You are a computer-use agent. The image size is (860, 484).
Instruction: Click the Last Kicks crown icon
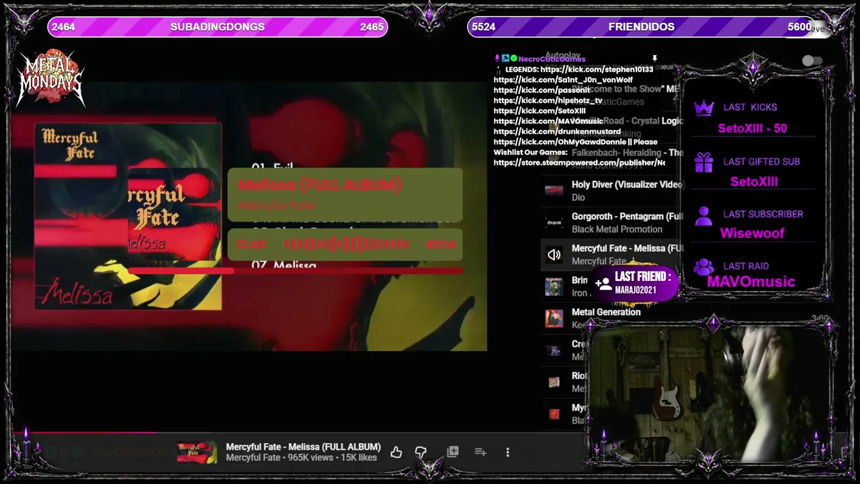click(703, 108)
